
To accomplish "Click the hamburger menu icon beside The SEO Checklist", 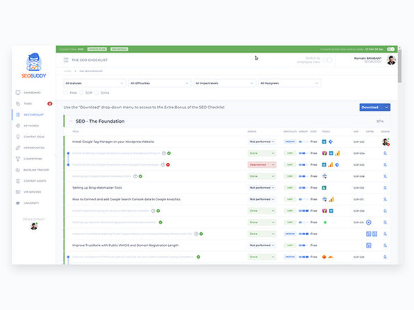I will pyautogui.click(x=66, y=60).
